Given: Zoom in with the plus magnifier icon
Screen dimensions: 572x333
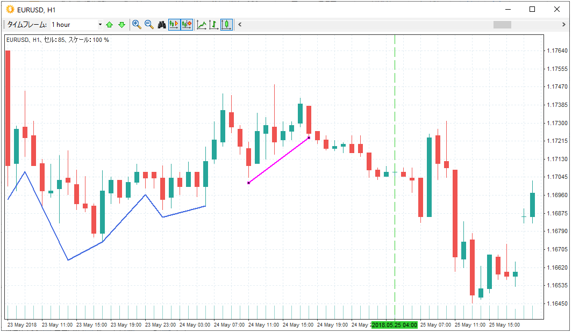Looking at the screenshot, I should point(137,25).
